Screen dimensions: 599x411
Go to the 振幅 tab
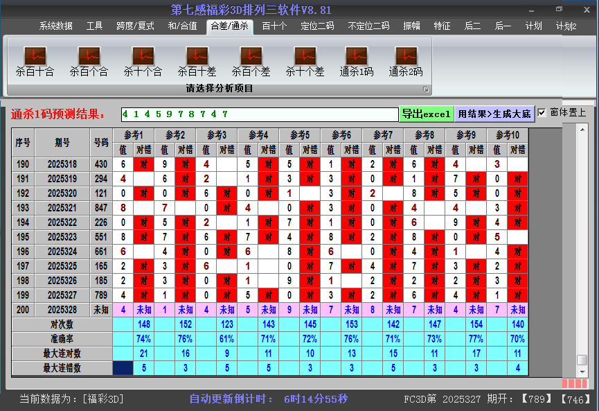[x=412, y=26]
